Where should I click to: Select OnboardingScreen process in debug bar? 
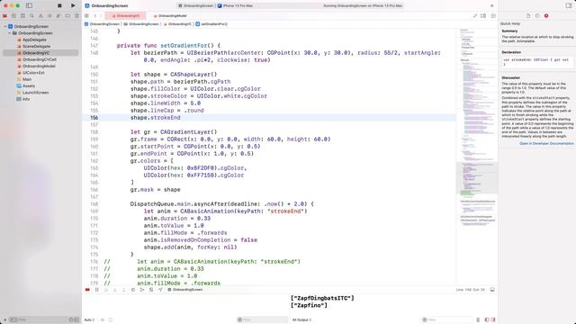click(185, 290)
